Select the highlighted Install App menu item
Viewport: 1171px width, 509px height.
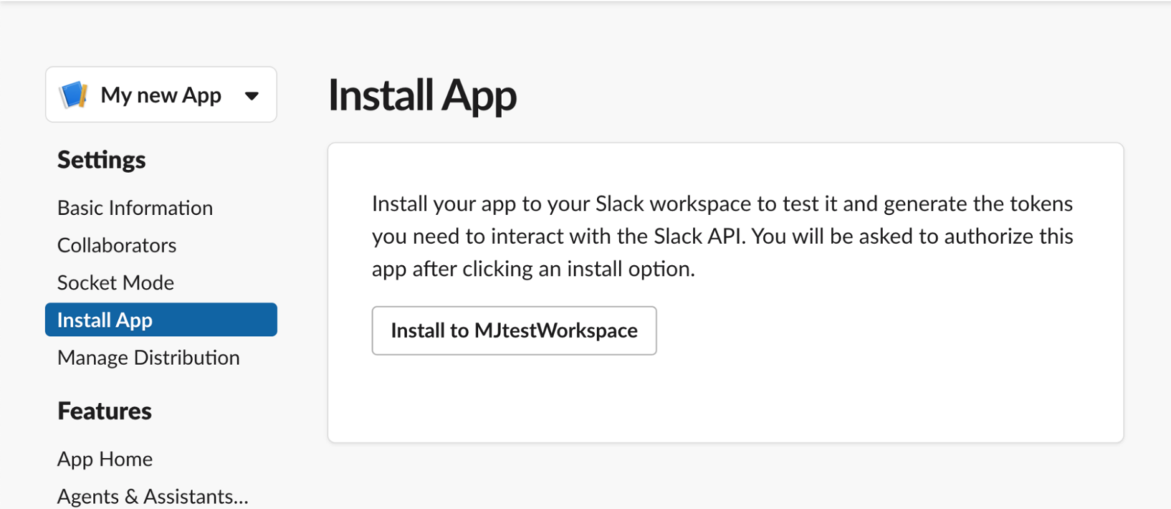104,319
